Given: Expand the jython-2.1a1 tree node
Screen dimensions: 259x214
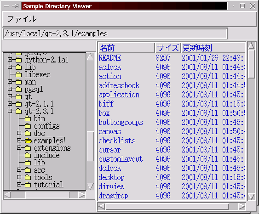Looking at the screenshot, I should pos(10,60).
